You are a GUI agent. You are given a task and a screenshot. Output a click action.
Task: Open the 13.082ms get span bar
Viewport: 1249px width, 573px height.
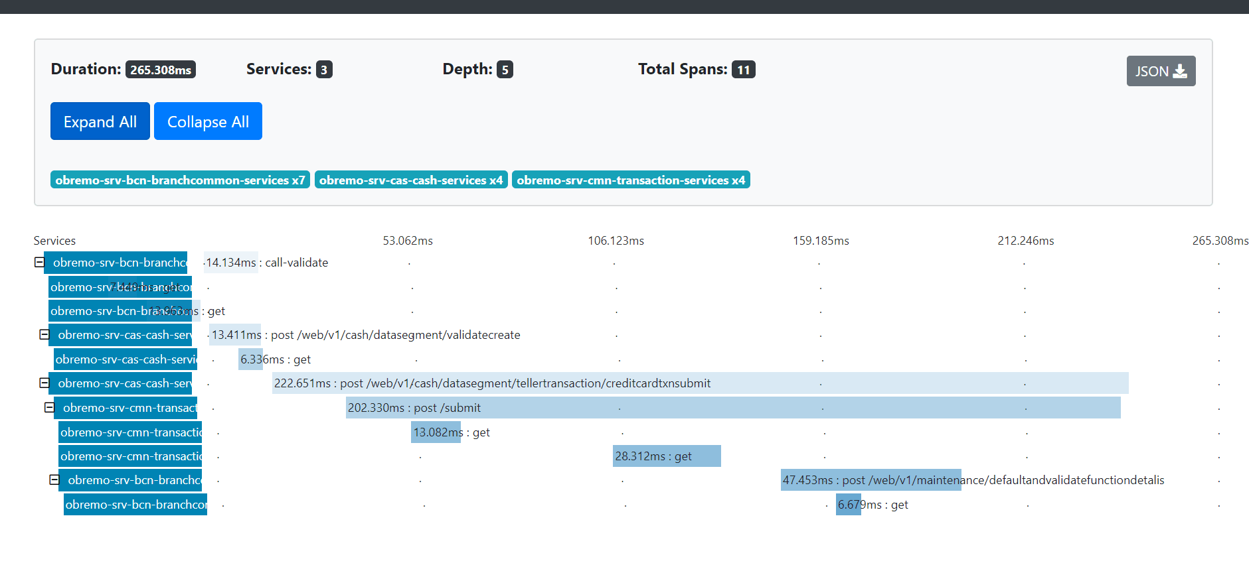tap(436, 432)
